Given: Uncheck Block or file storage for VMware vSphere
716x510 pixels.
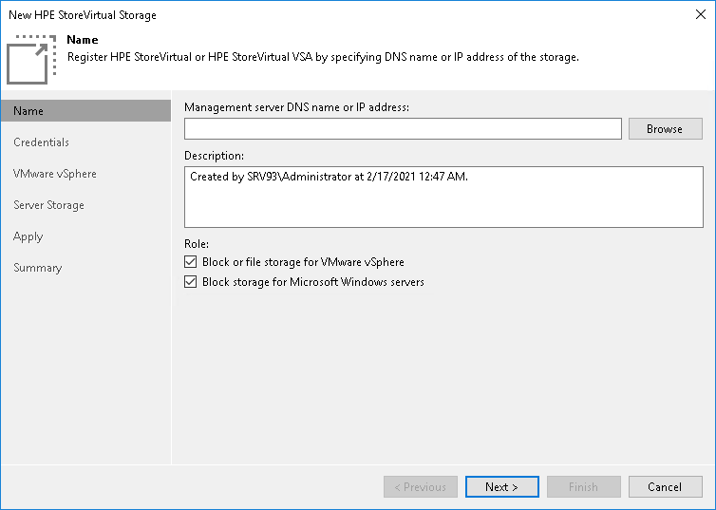Looking at the screenshot, I should click(x=191, y=262).
